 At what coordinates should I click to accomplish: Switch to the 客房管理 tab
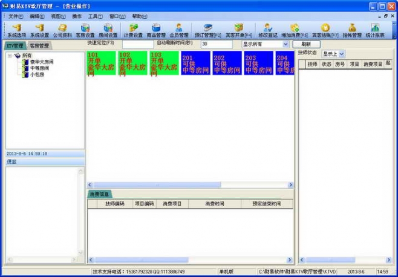(x=39, y=46)
